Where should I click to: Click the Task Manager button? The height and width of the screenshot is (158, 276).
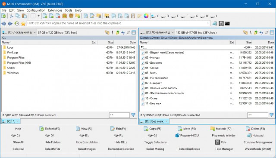coord(224,149)
